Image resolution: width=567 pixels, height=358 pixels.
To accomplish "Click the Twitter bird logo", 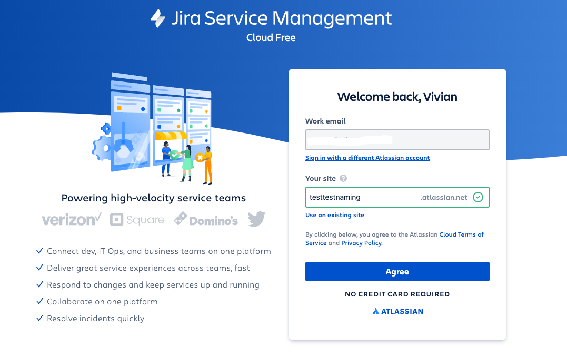I will 257,219.
